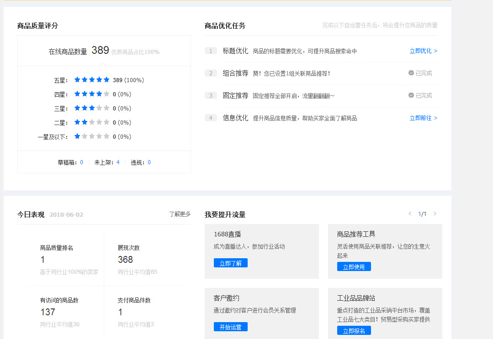
Task: Select task number 3 badge 固定推荐
Action: pos(211,95)
